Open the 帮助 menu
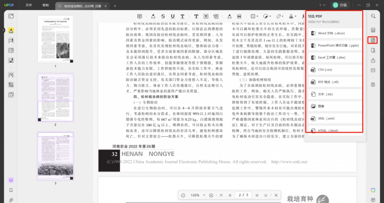The height and width of the screenshot is (203, 384). point(45,5)
